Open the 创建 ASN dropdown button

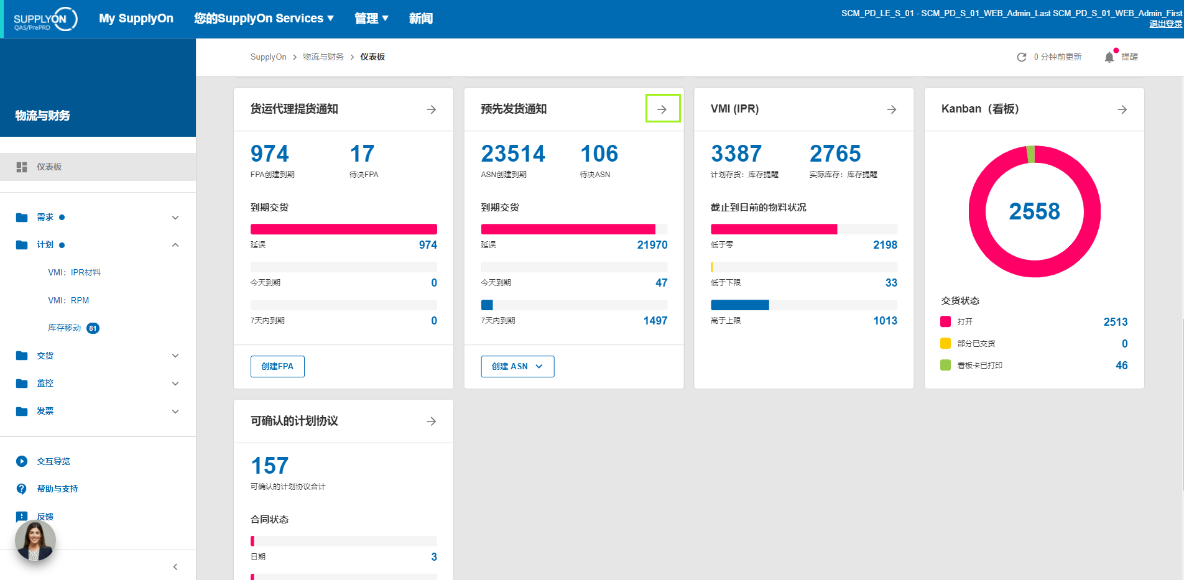pyautogui.click(x=517, y=366)
